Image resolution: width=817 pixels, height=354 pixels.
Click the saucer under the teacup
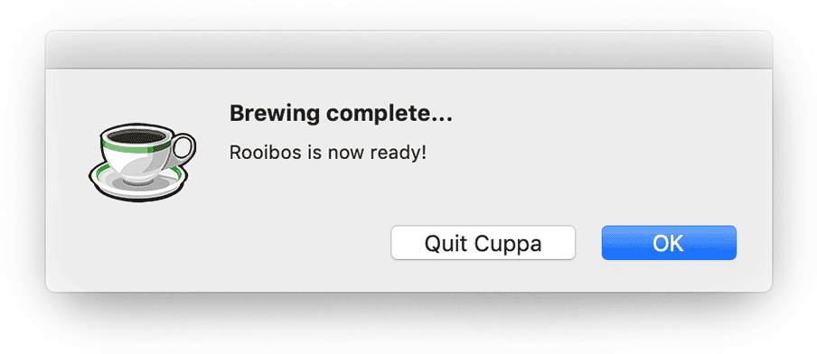136,182
